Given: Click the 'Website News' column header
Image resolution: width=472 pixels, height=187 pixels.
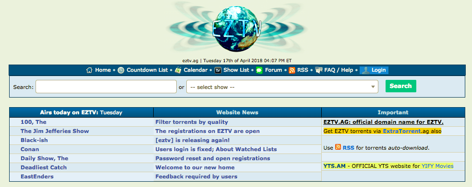Looking at the screenshot, I should click(237, 112).
